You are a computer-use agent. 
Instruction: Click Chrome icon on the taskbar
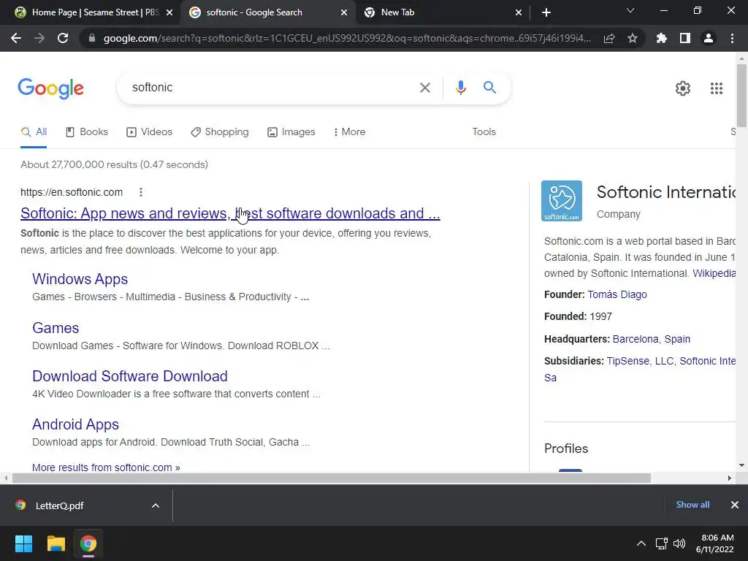(88, 543)
